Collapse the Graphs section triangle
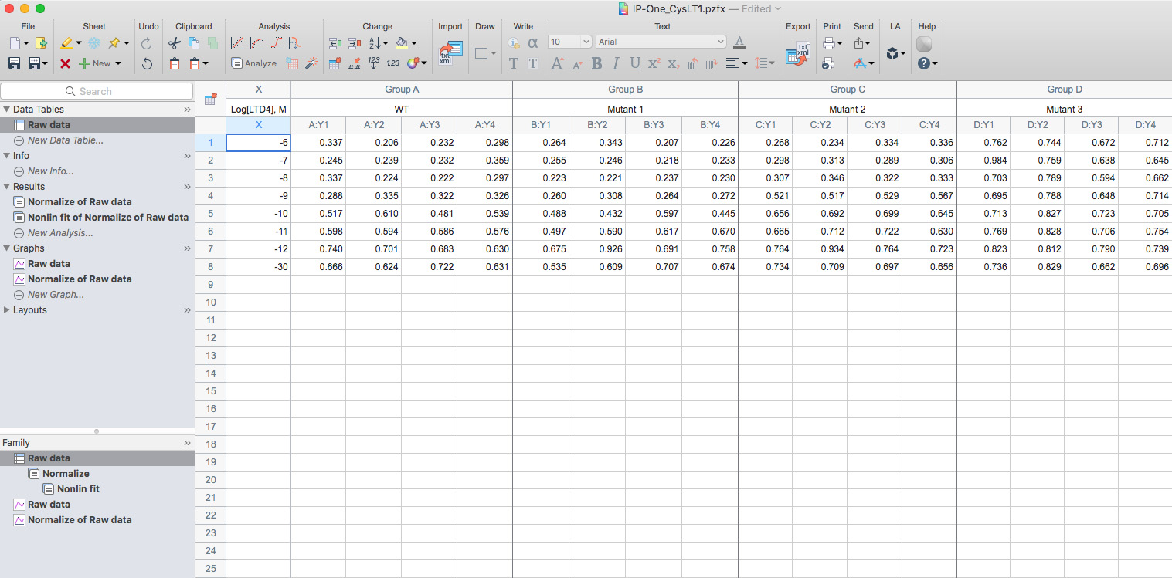 pyautogui.click(x=6, y=248)
